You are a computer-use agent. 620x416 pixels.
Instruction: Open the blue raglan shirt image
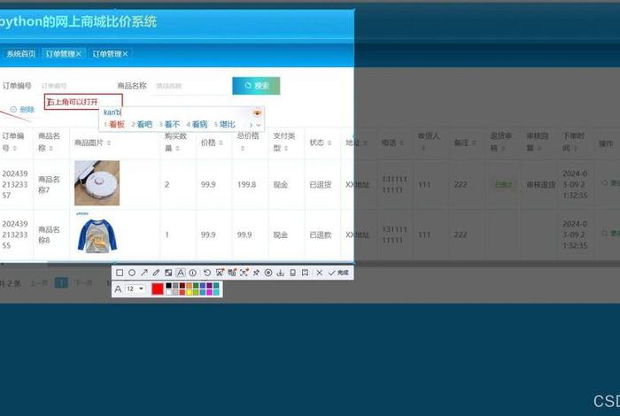click(97, 233)
